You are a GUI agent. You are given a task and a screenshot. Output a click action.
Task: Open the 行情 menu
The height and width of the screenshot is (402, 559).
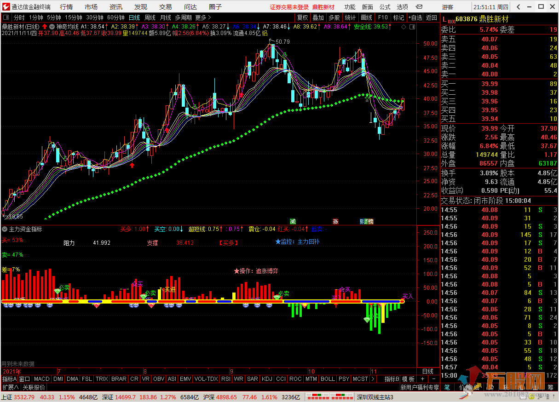[66, 7]
